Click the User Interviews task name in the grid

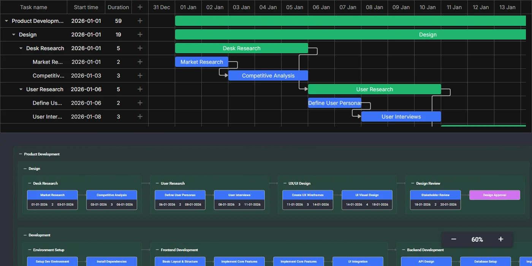[x=47, y=117]
